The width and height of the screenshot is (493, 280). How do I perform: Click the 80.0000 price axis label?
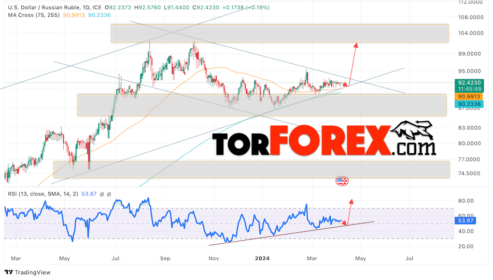(470, 143)
